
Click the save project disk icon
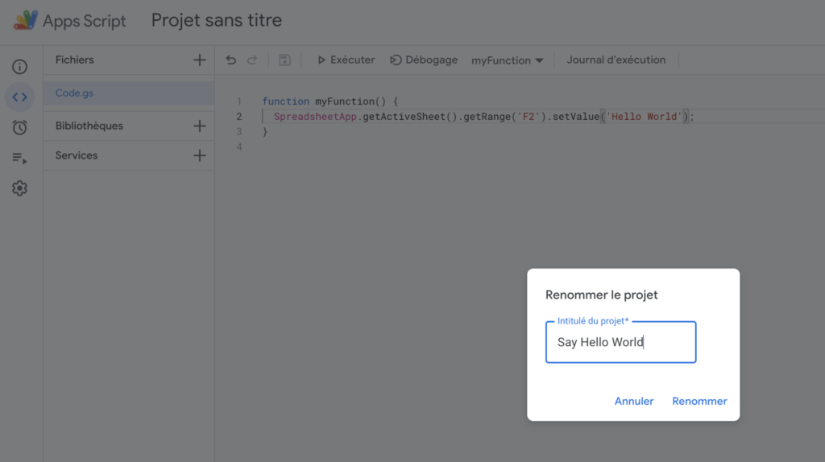click(284, 60)
